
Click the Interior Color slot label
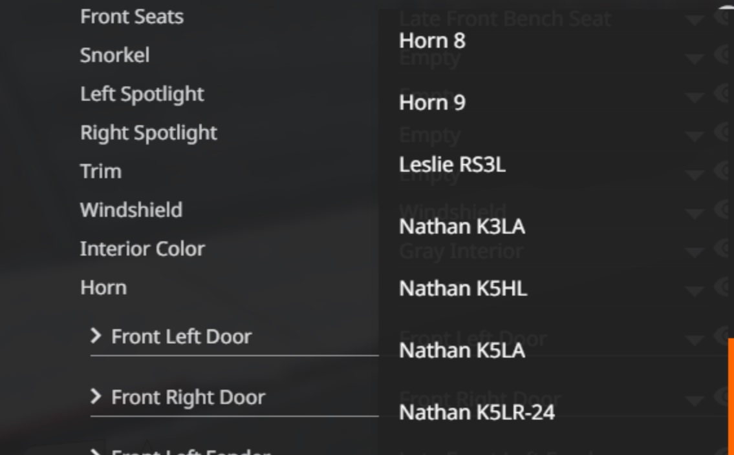coord(142,249)
